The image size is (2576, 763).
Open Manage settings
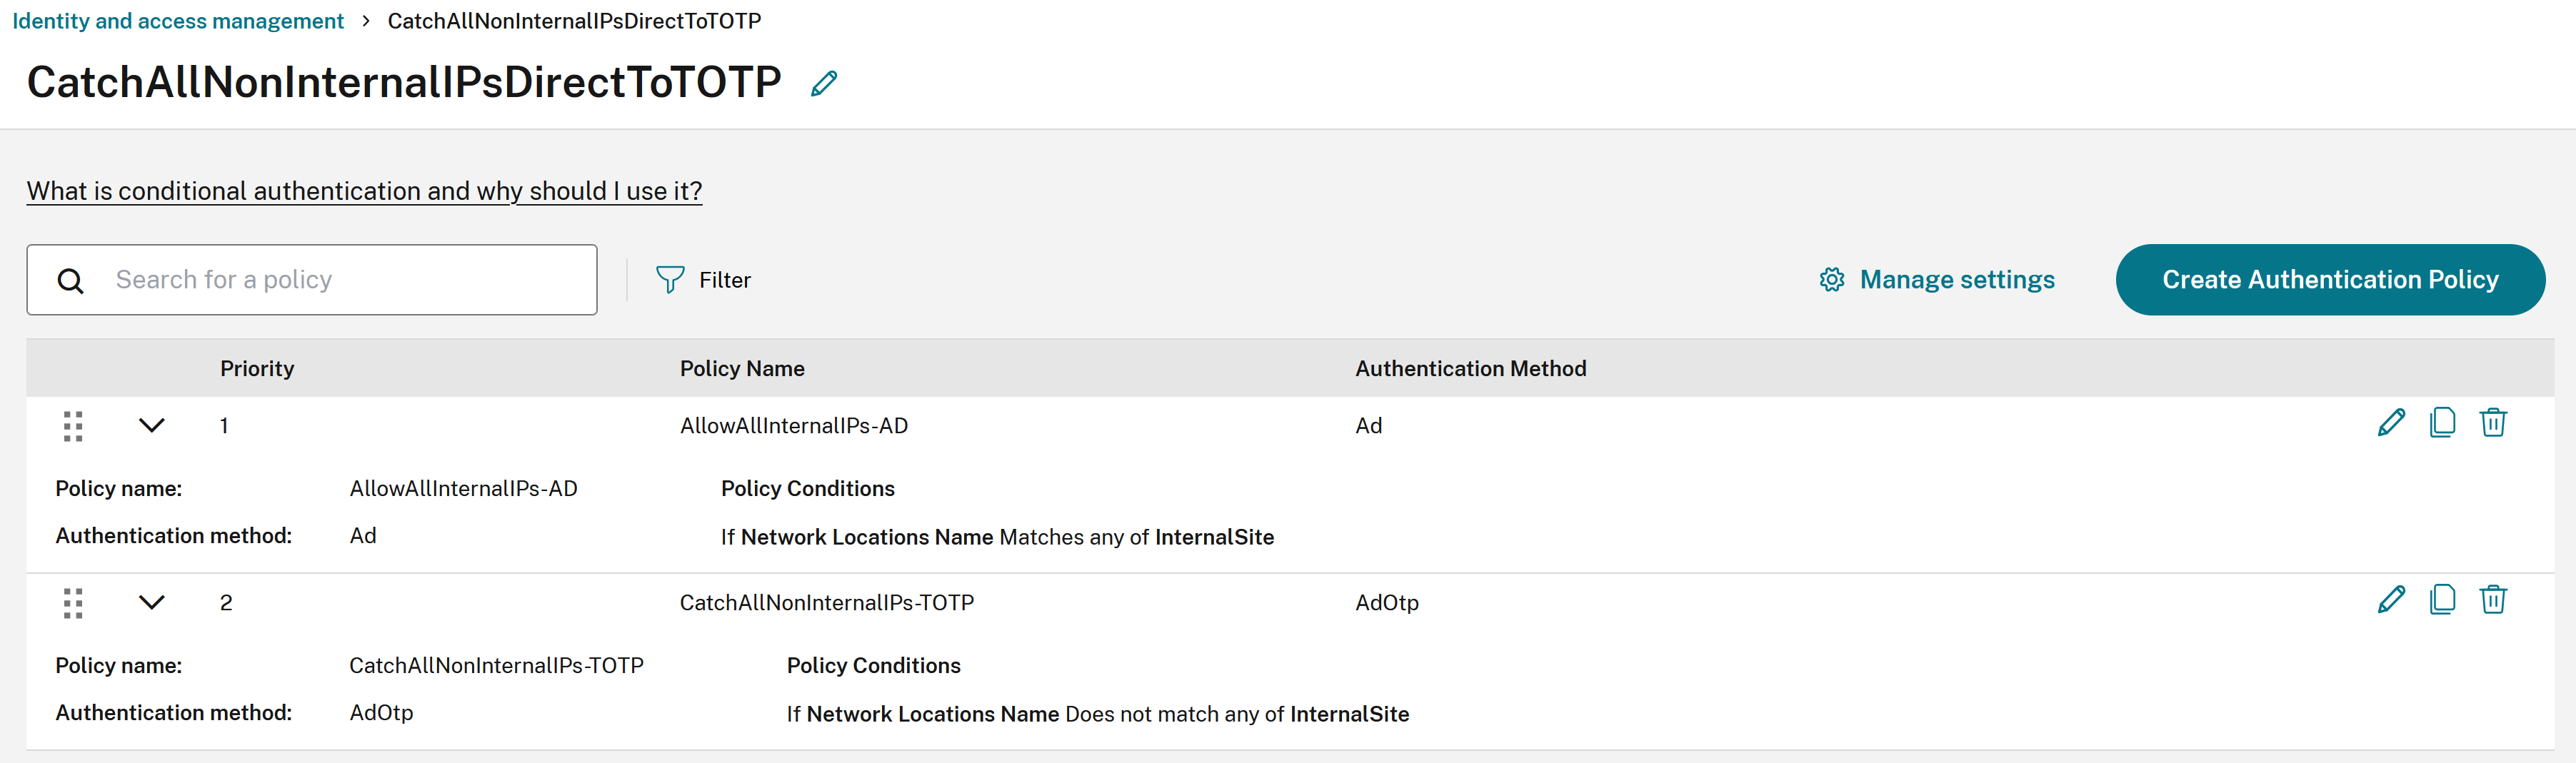click(x=1956, y=280)
